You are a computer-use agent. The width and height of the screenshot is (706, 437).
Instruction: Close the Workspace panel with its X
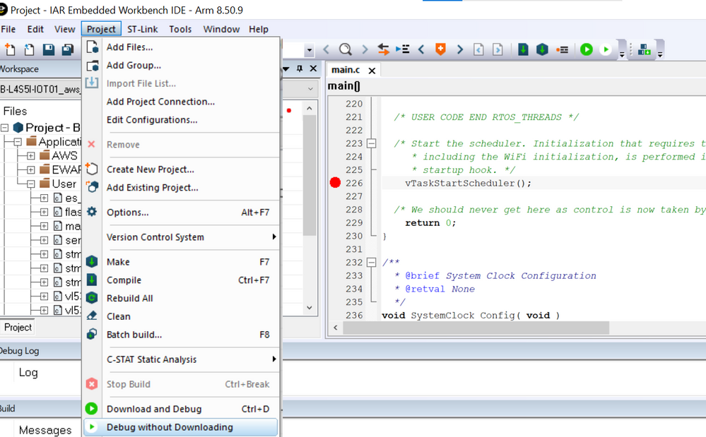pyautogui.click(x=313, y=68)
